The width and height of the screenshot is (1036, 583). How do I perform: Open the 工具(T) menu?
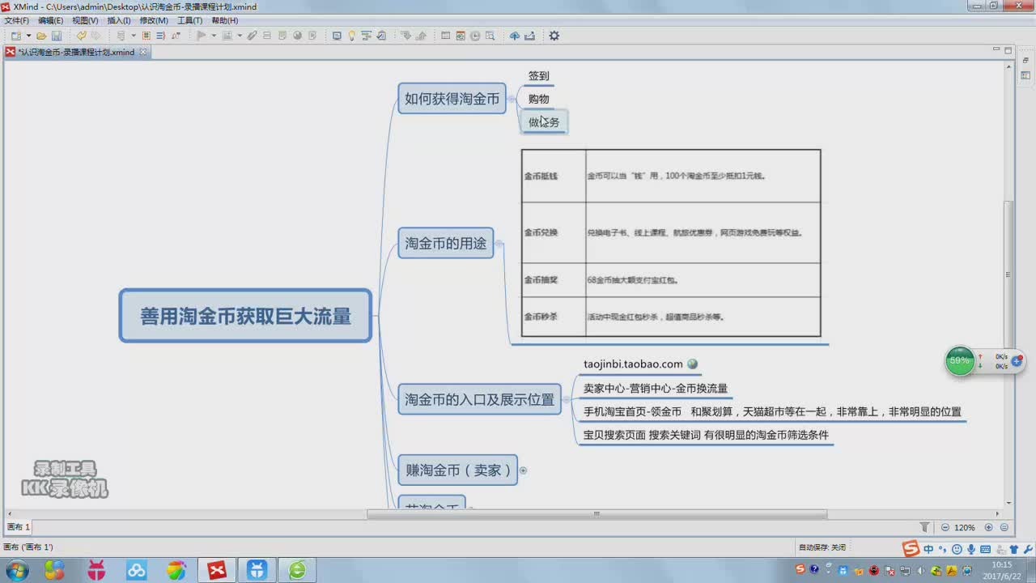189,20
